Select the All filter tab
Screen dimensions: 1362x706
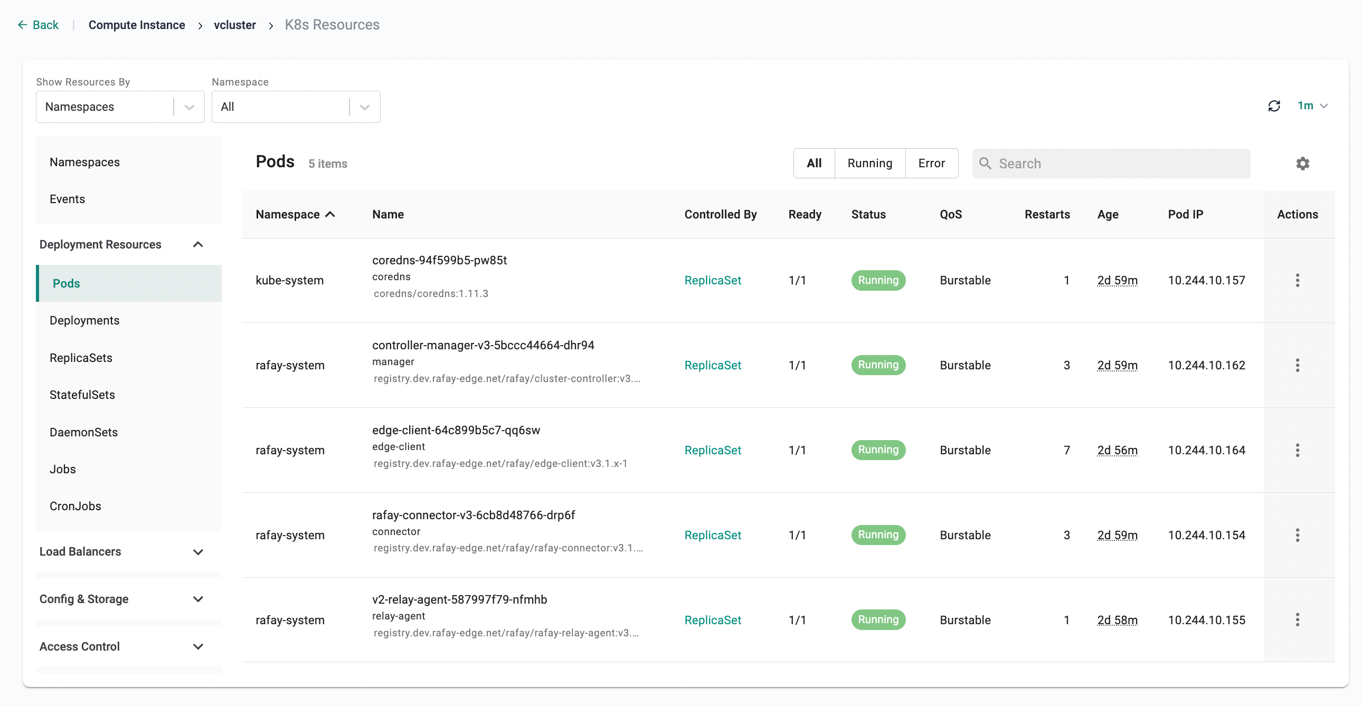pos(814,163)
